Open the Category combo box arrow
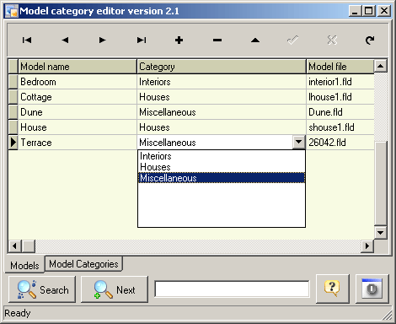The height and width of the screenshot is (324, 396). click(298, 143)
